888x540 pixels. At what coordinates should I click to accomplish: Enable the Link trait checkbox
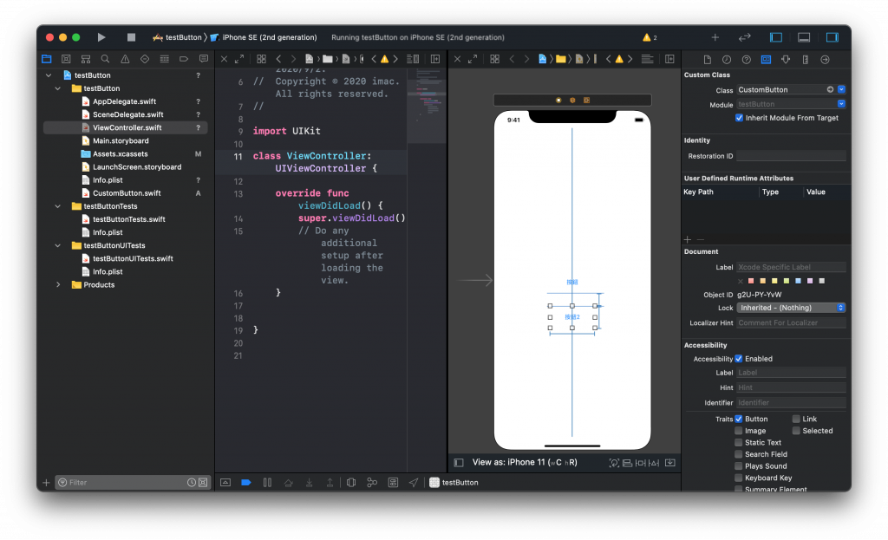tap(796, 419)
